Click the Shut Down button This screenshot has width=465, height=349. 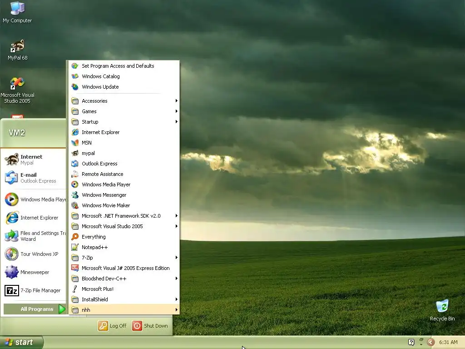pyautogui.click(x=150, y=325)
